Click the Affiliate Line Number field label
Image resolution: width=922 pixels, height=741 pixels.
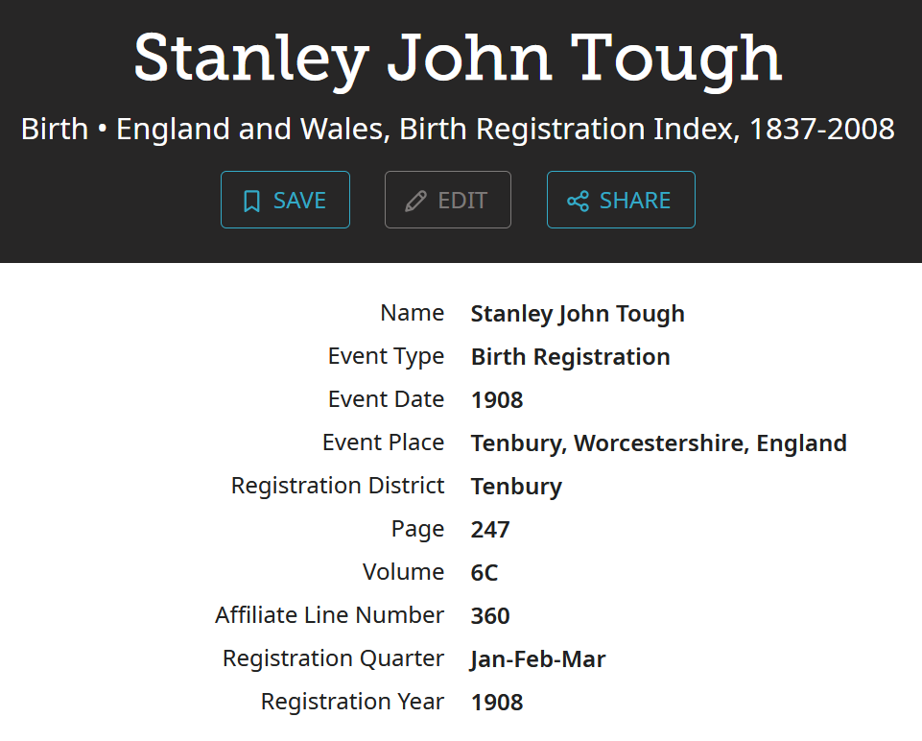[x=329, y=615]
